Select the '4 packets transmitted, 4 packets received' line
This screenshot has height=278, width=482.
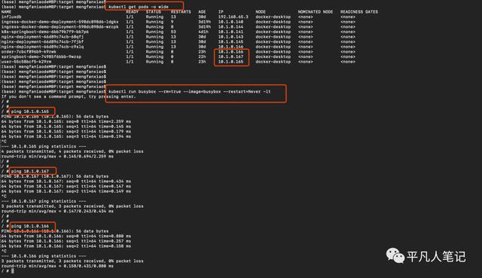(72, 151)
